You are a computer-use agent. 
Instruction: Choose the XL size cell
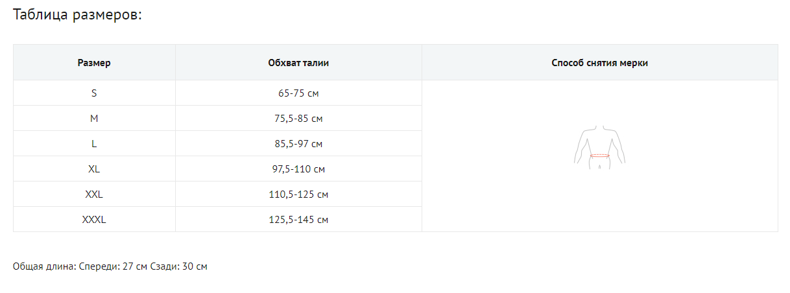click(x=94, y=169)
